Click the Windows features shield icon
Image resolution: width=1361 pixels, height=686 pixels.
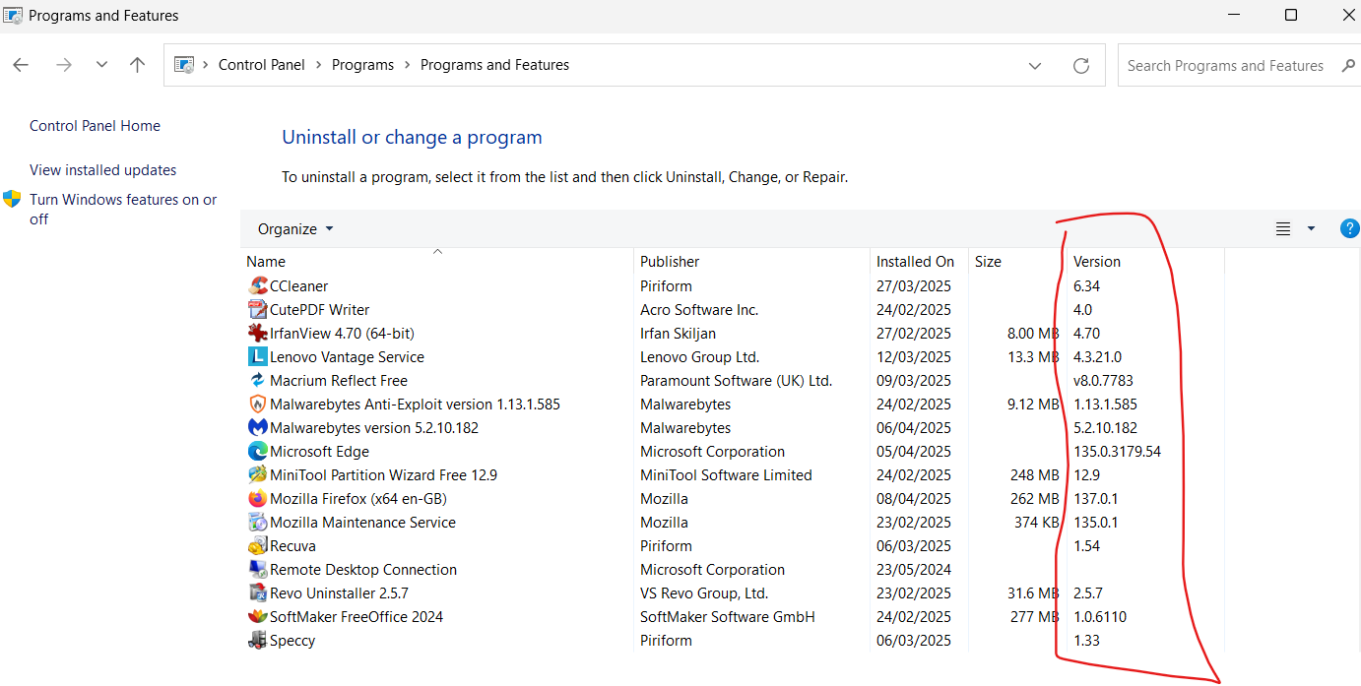point(12,199)
